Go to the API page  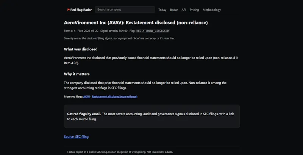click(184, 9)
